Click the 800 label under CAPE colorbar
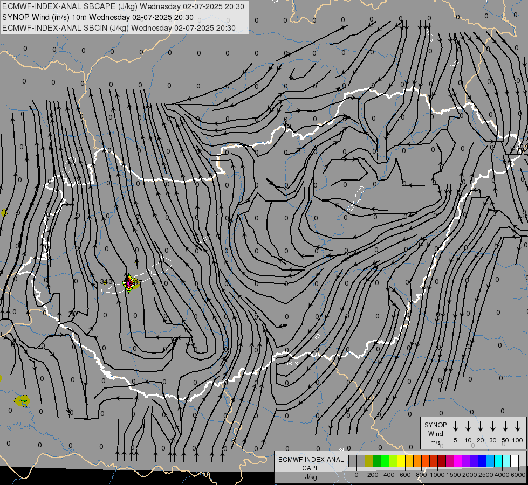 coord(421,475)
